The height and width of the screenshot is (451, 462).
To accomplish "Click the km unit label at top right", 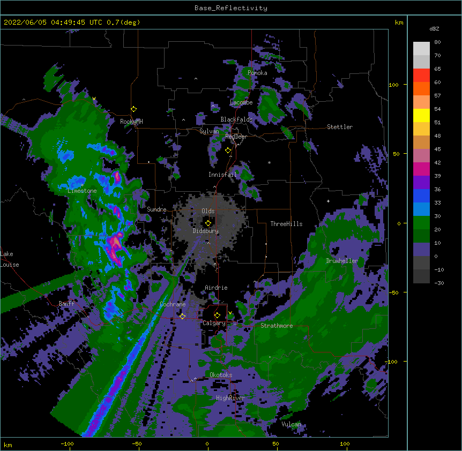I will [x=399, y=22].
